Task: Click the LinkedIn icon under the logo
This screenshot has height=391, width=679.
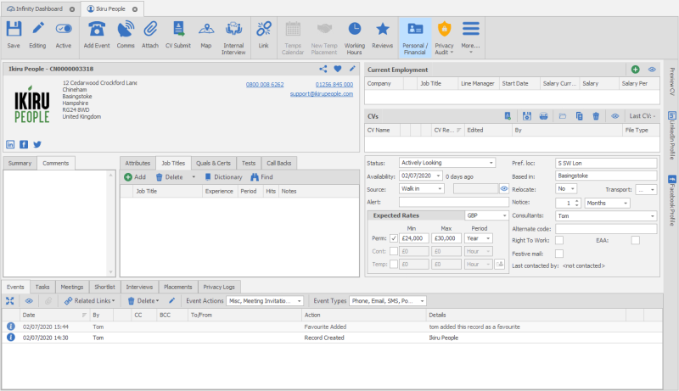Action: point(11,144)
